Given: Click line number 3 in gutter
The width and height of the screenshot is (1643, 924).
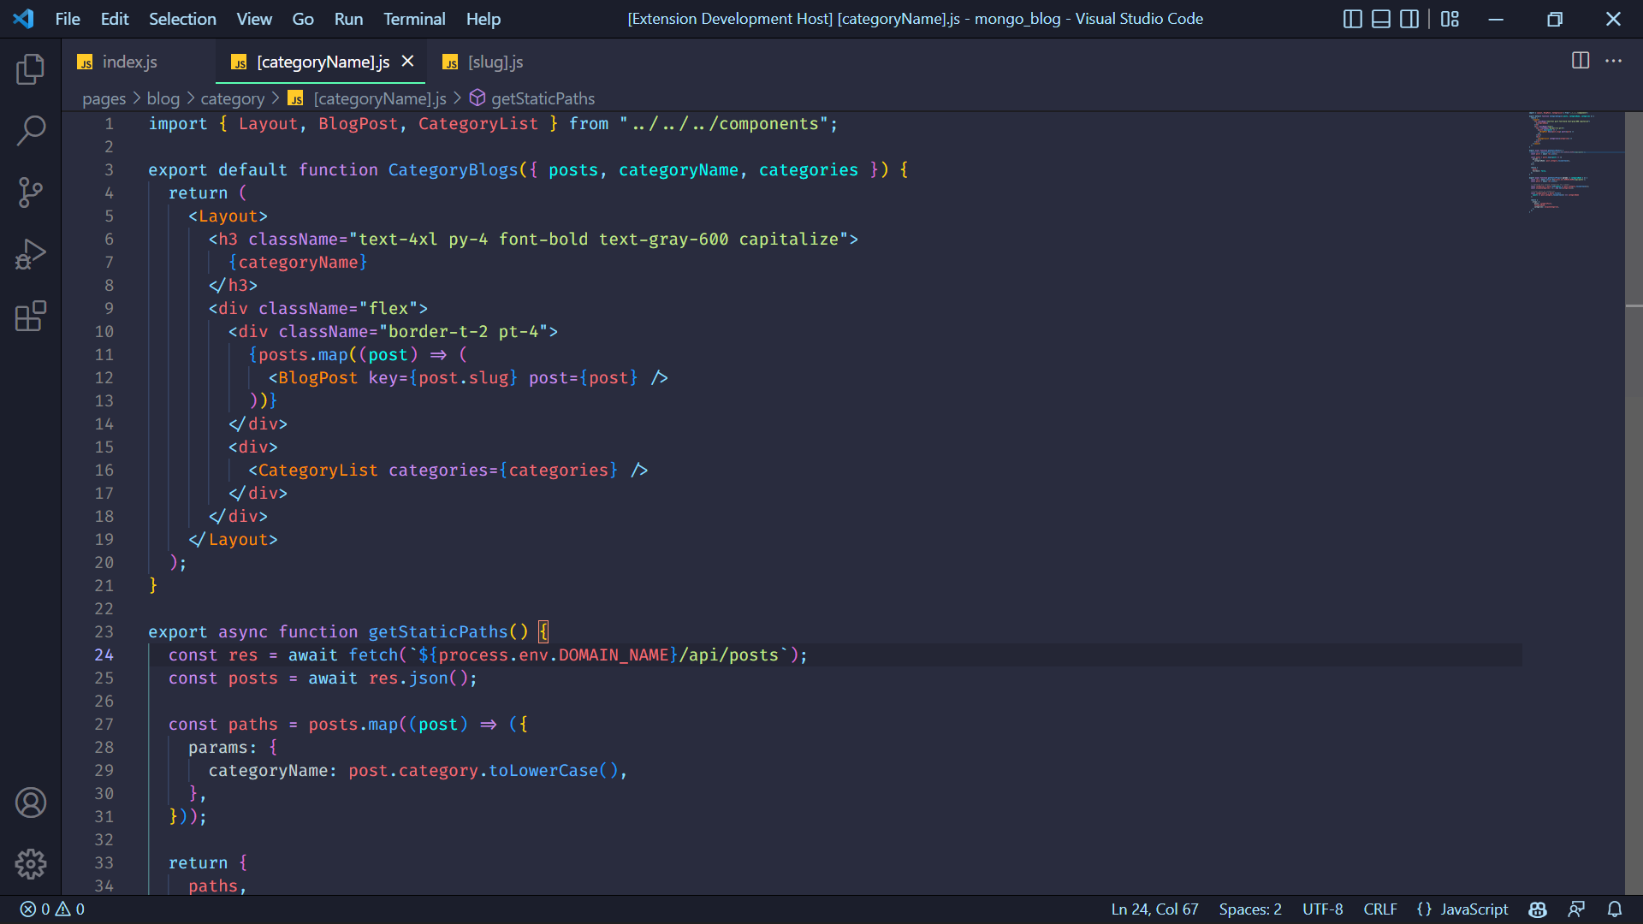Looking at the screenshot, I should 109,169.
